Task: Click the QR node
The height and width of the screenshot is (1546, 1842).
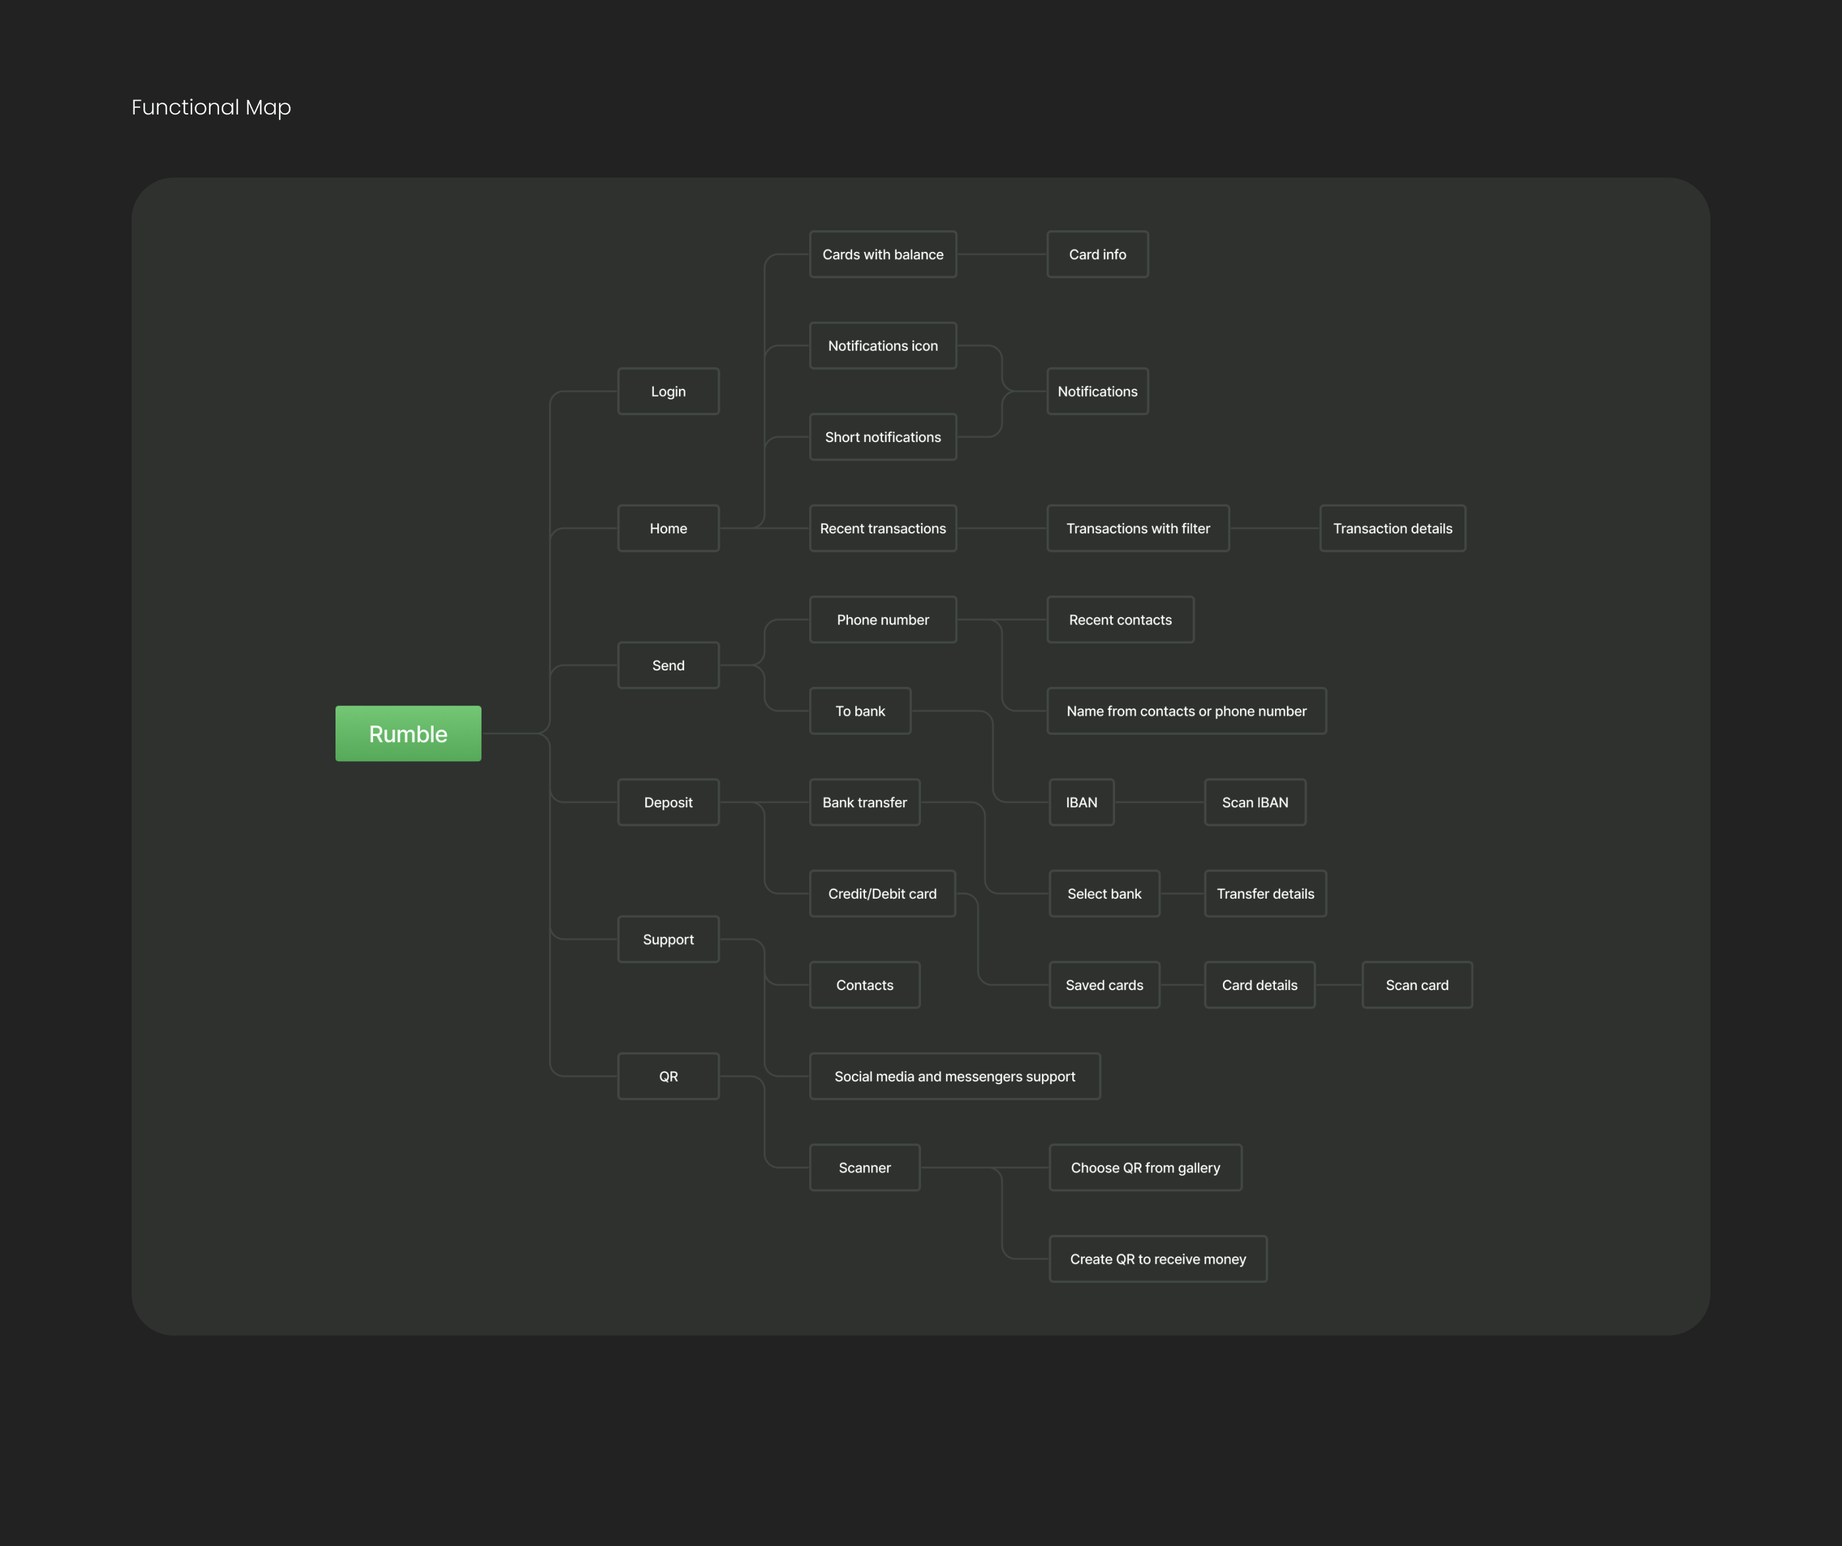Action: (x=668, y=1076)
